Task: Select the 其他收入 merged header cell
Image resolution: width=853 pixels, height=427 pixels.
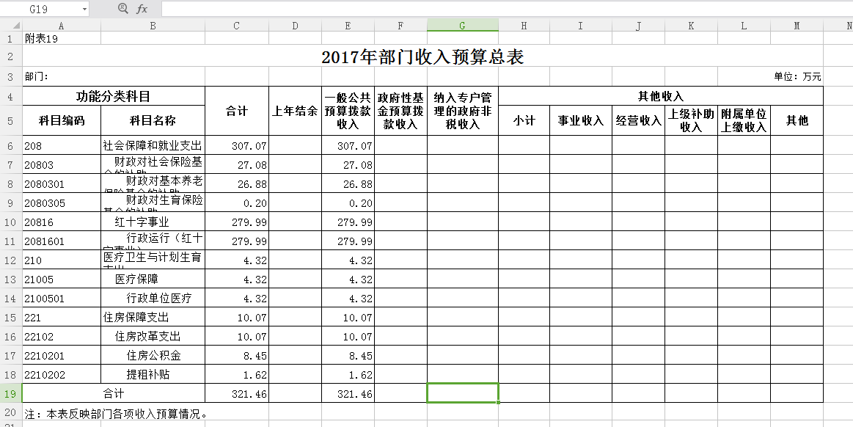Action: pyautogui.click(x=660, y=96)
